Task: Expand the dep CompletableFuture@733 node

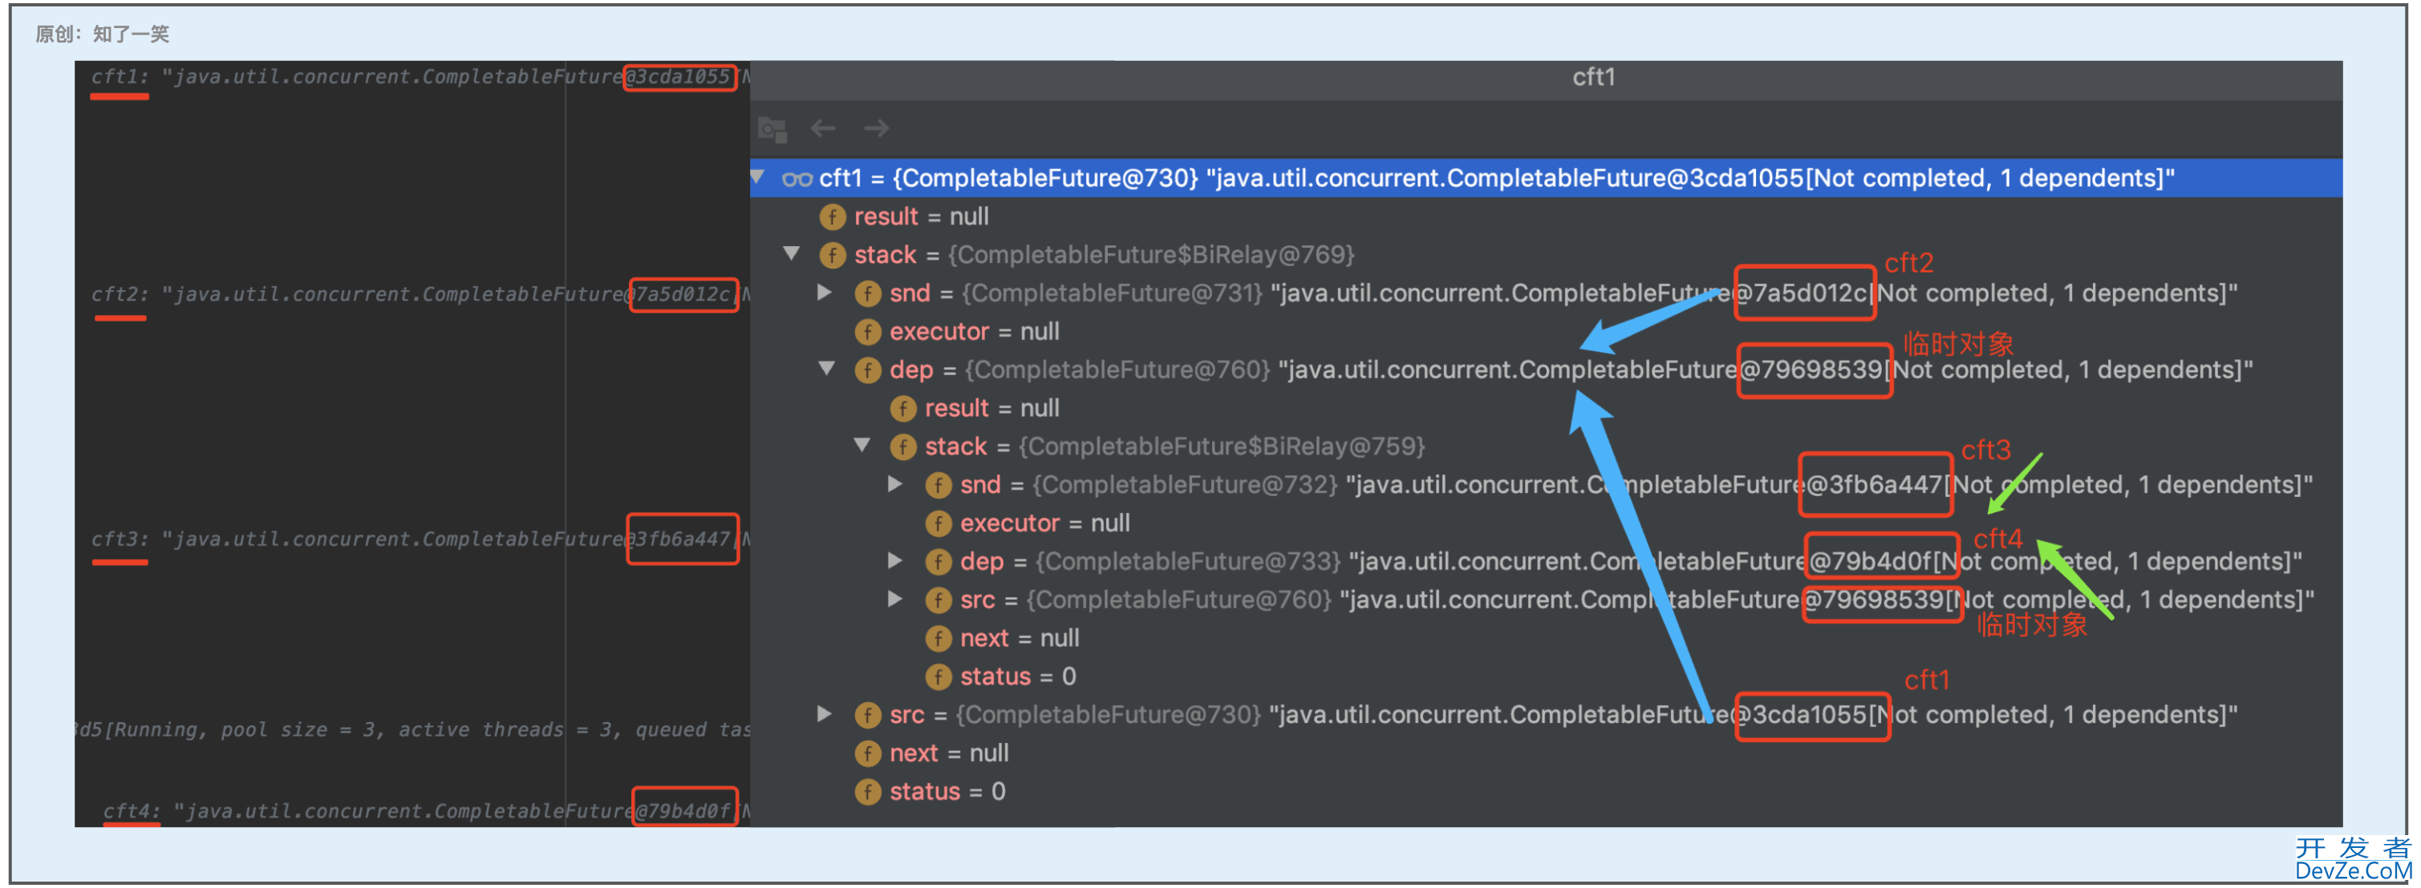Action: coord(896,560)
